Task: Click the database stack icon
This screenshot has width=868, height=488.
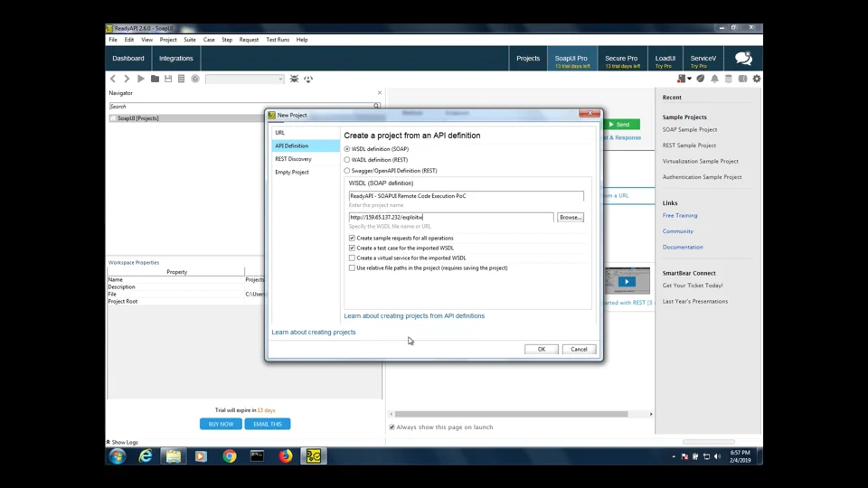Action: click(729, 80)
